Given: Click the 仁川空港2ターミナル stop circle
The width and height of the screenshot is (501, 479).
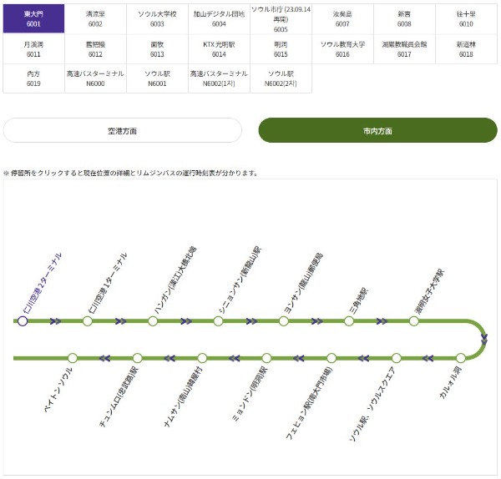Looking at the screenshot, I should (x=23, y=320).
